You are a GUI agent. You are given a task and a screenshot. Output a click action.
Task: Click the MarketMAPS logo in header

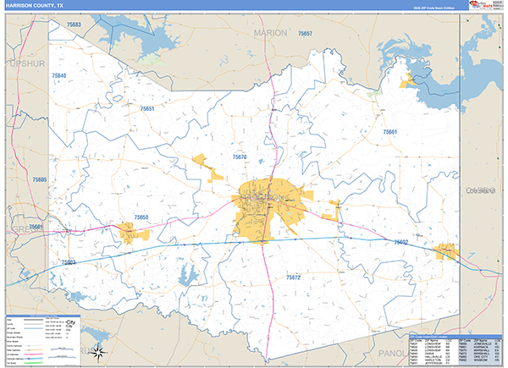click(x=485, y=8)
